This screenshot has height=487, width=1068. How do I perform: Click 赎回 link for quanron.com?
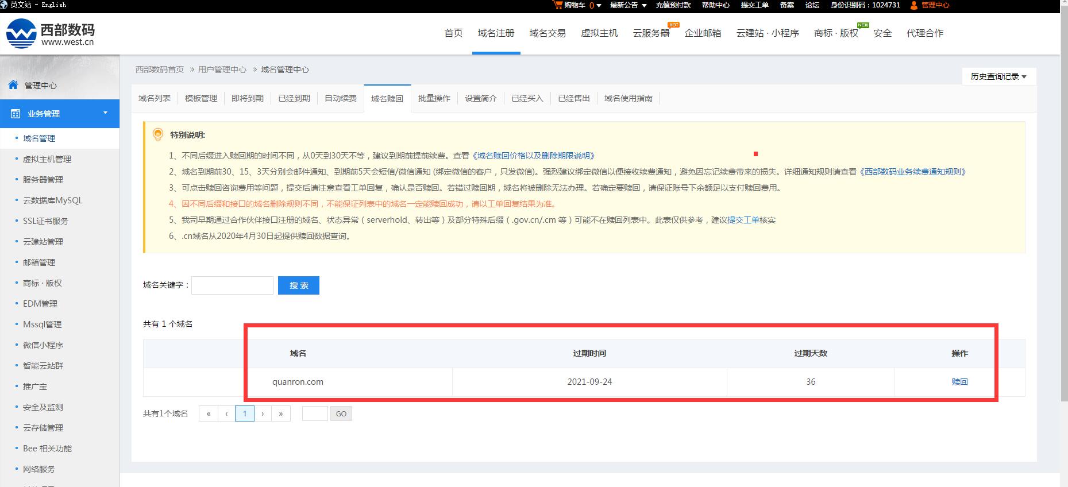coord(959,382)
